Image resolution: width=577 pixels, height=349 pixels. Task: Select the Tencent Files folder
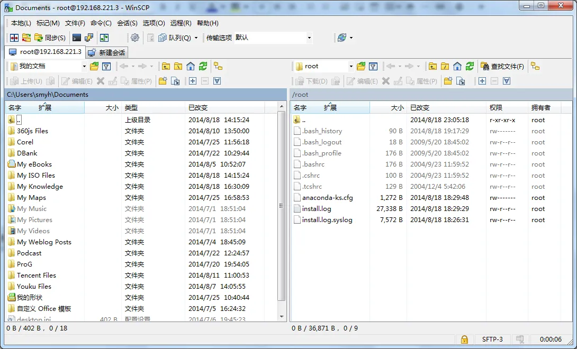(x=37, y=275)
